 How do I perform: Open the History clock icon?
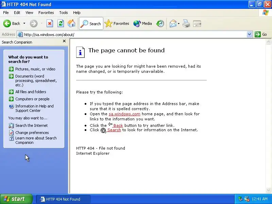(160, 23)
